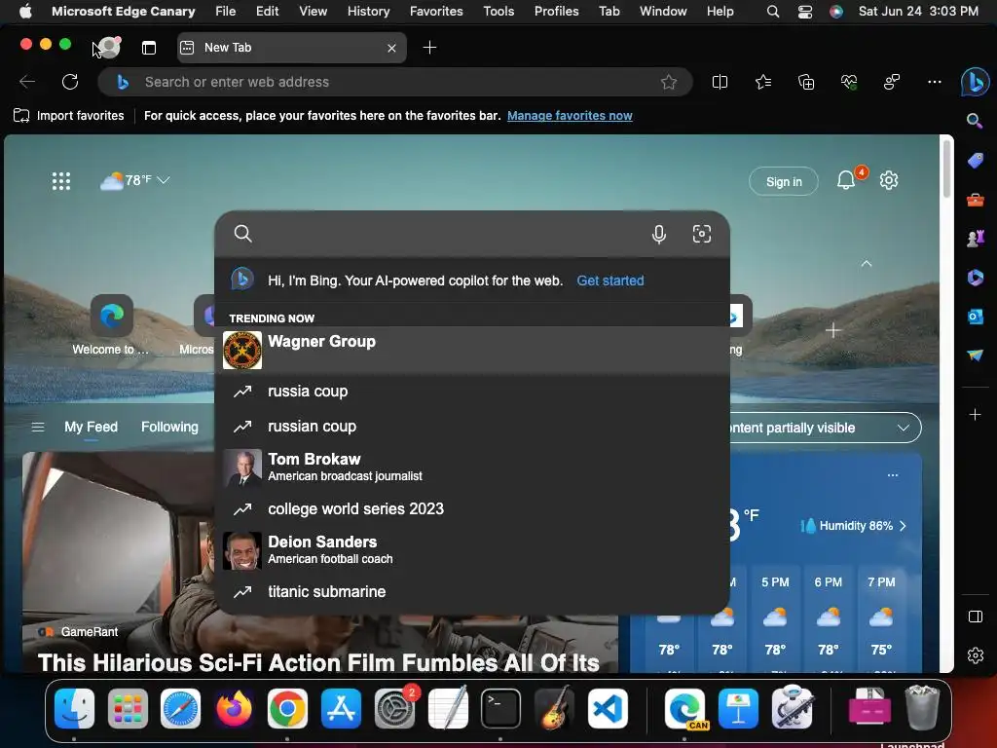This screenshot has width=997, height=748.
Task: Open split screen icon in toolbar
Action: 720,82
